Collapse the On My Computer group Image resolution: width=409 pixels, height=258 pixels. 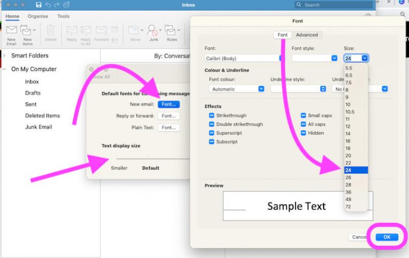click(4, 69)
